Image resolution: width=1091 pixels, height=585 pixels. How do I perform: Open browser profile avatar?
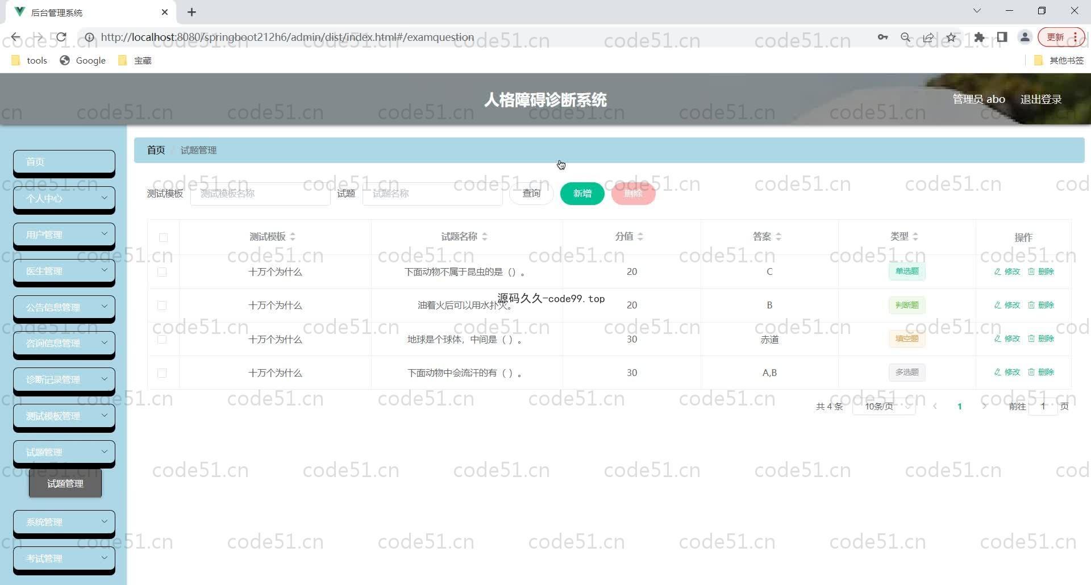1025,37
